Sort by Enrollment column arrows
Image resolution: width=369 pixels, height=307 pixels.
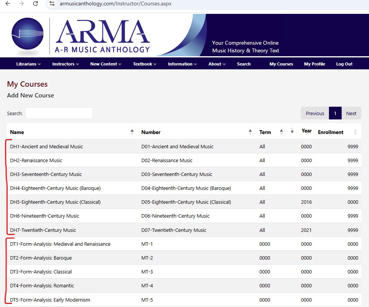click(x=355, y=132)
